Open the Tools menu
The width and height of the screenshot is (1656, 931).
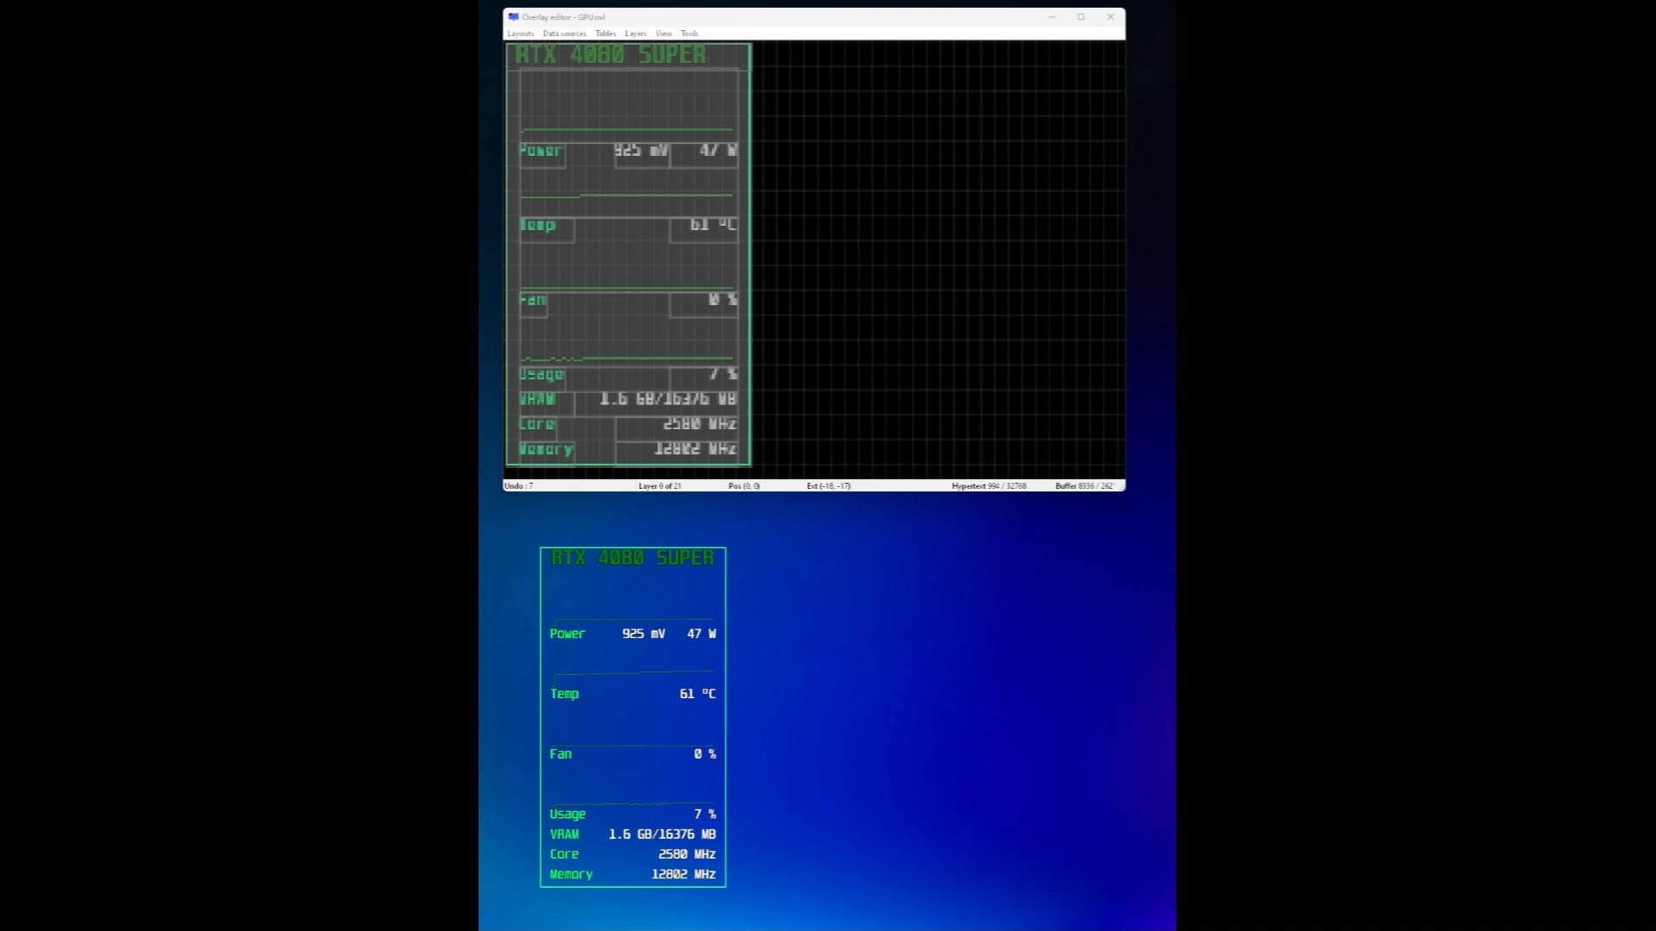click(x=689, y=34)
